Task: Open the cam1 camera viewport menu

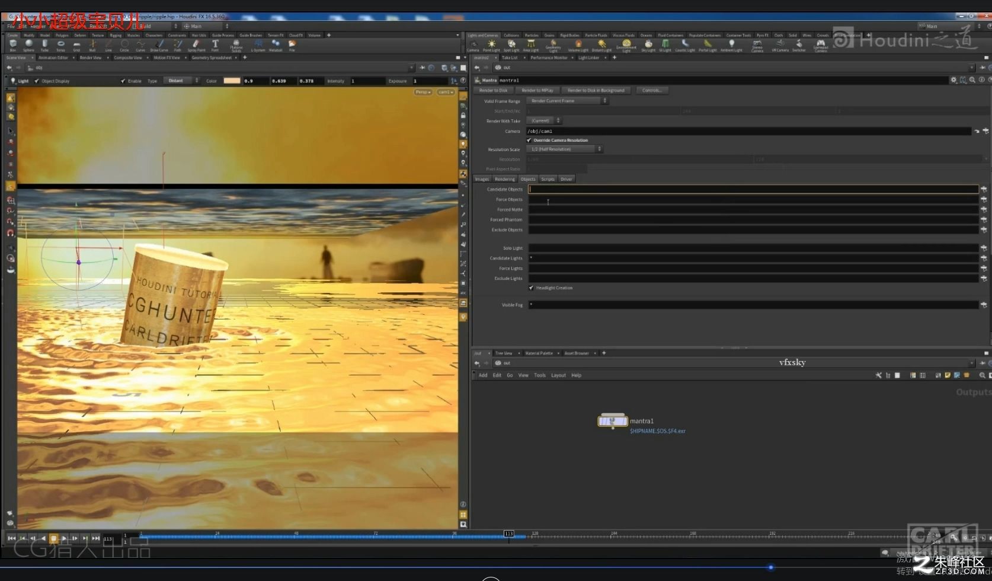Action: coord(446,92)
